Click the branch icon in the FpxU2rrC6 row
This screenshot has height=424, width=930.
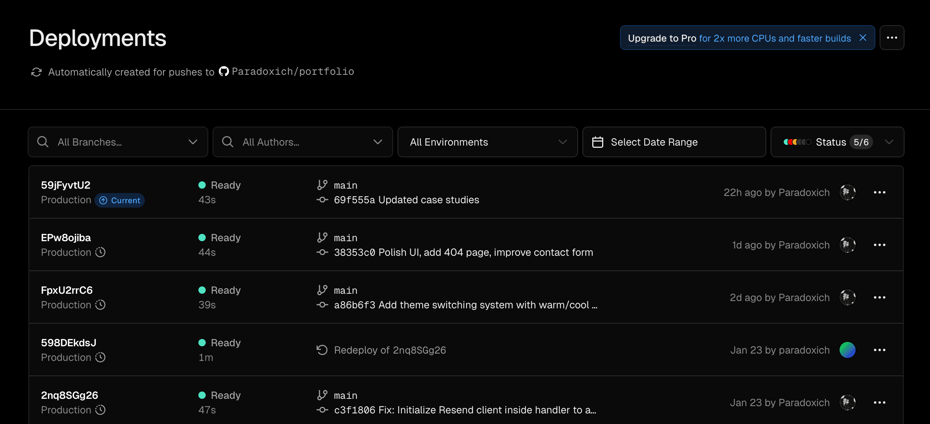click(x=322, y=290)
